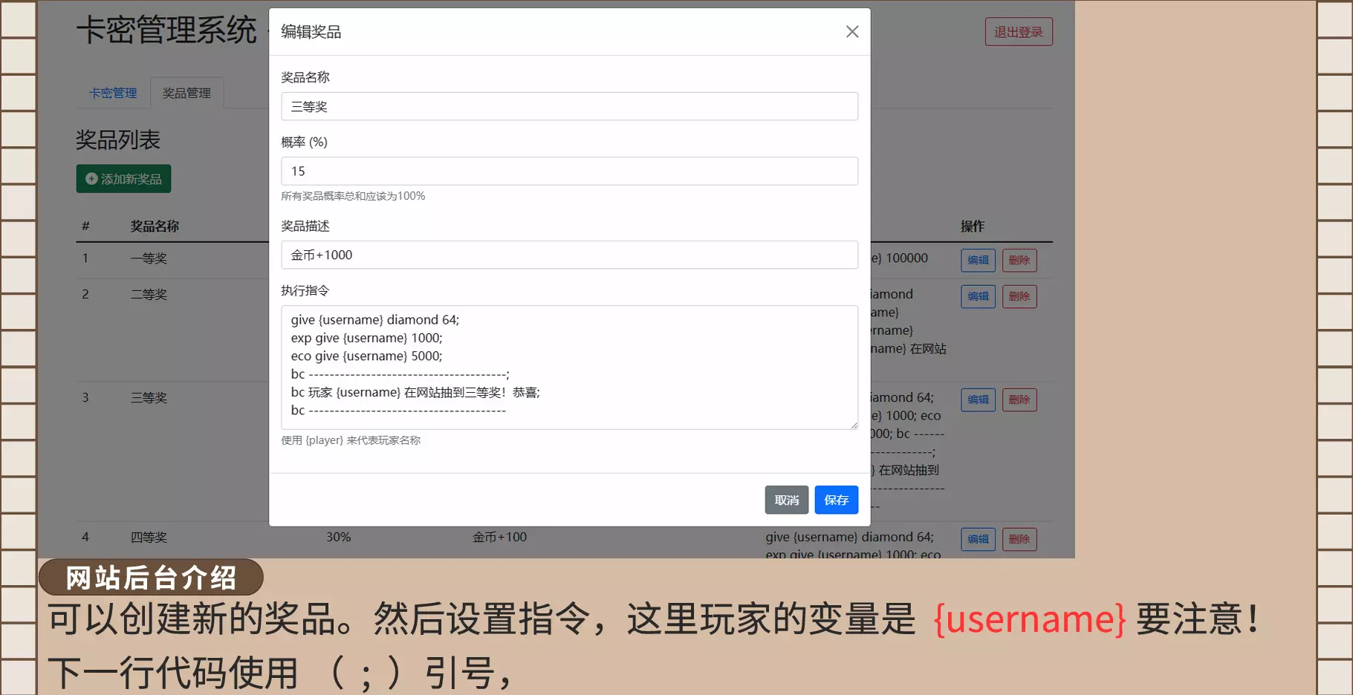Click the 30% probability cell

(339, 537)
